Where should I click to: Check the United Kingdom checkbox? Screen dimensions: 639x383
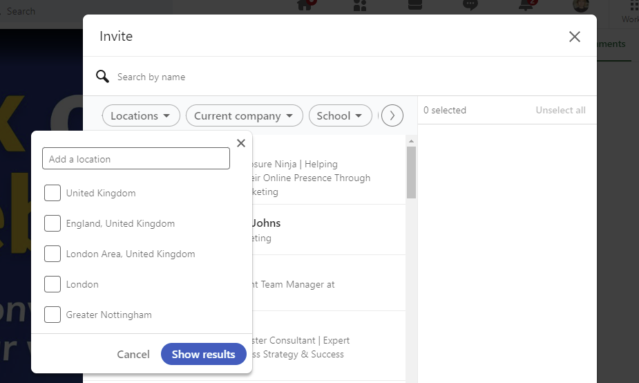[53, 193]
